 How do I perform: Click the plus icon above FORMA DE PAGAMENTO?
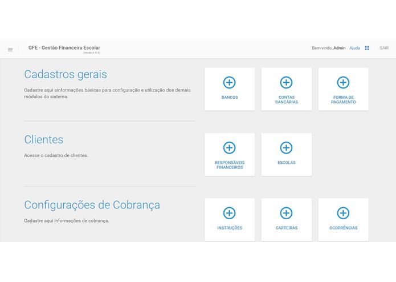[343, 82]
